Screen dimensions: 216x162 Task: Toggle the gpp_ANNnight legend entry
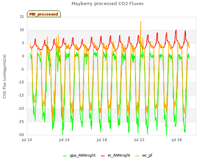click(x=79, y=156)
